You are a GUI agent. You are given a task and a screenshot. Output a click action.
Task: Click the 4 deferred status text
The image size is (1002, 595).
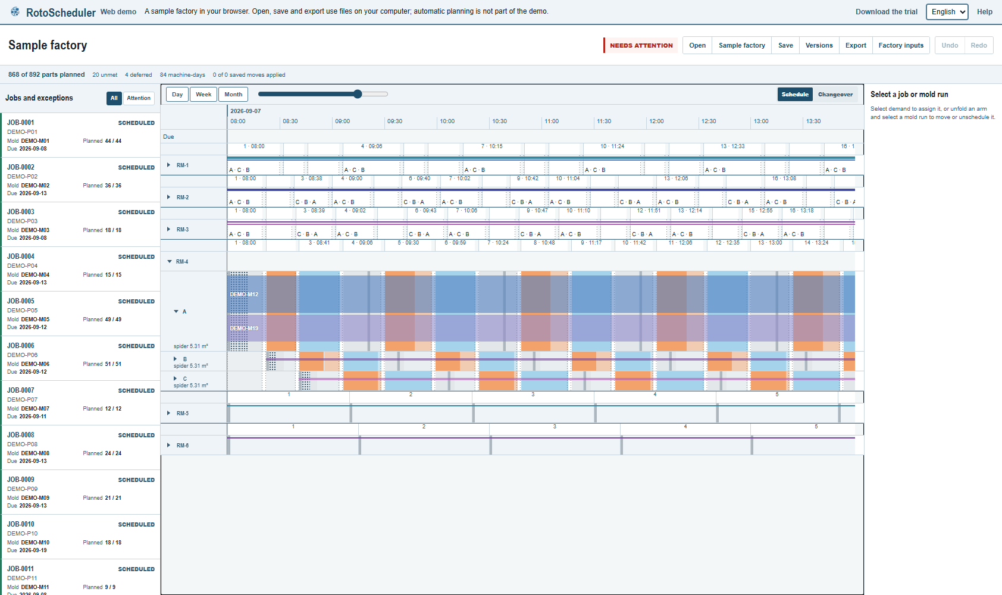(139, 75)
